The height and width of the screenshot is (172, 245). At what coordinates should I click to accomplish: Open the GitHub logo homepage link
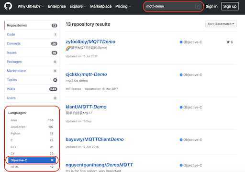pyautogui.click(x=8, y=6)
